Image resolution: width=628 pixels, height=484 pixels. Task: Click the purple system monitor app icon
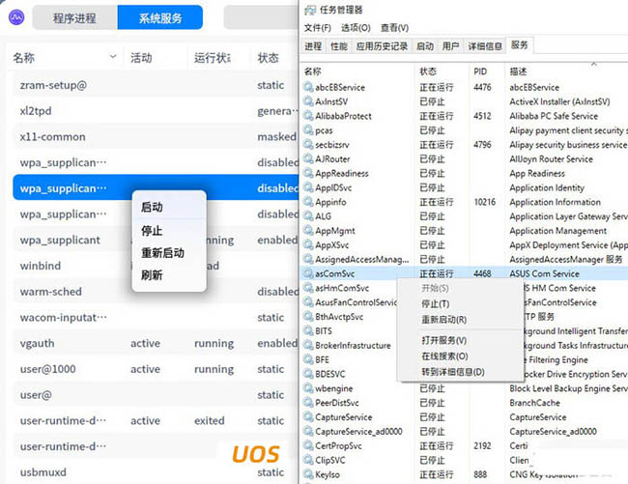[x=16, y=17]
